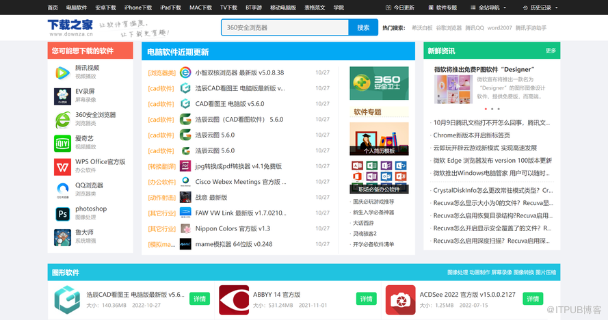
Task: Open 灵魂骇客2 topic link
Action: (x=365, y=233)
